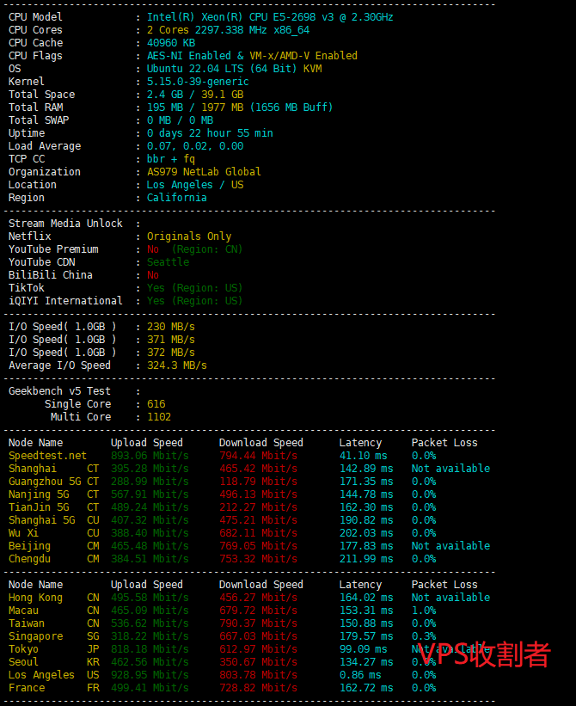The image size is (576, 706).
Task: Click the YouTube CDN value Seattle
Action: [x=168, y=262]
